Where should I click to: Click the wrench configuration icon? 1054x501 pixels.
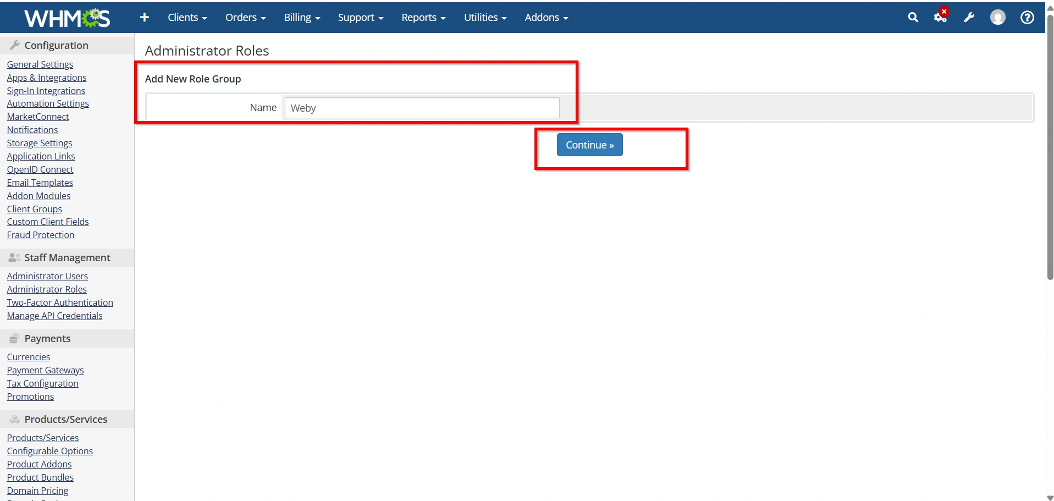tap(969, 18)
